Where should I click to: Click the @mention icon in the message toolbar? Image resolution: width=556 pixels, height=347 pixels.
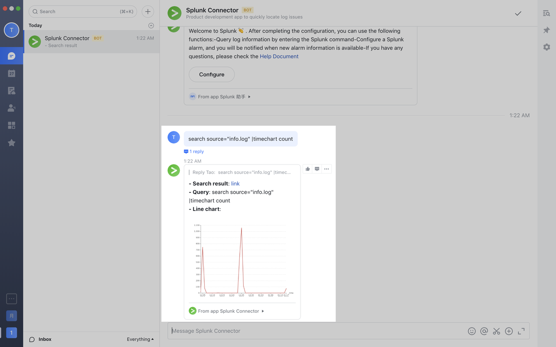click(484, 331)
